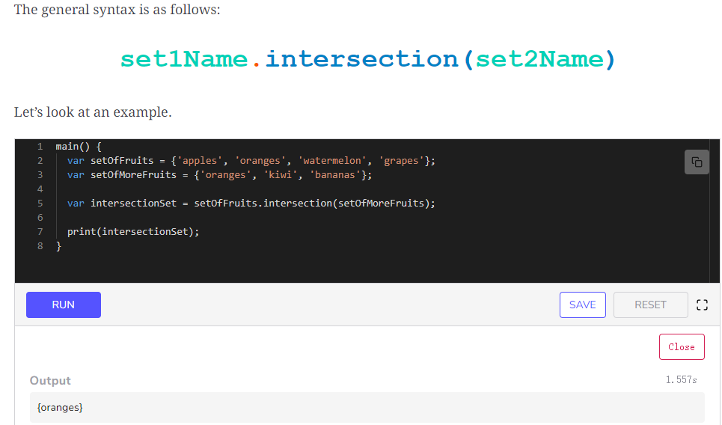Image resolution: width=722 pixels, height=425 pixels.
Task: Click the print(intersectionSet) statement
Action: tap(133, 232)
